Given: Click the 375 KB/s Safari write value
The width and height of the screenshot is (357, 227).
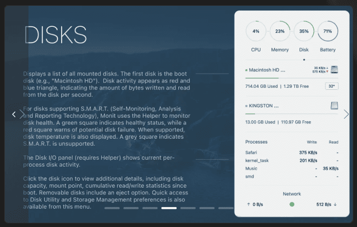Looking at the screenshot, I should click(x=308, y=152).
